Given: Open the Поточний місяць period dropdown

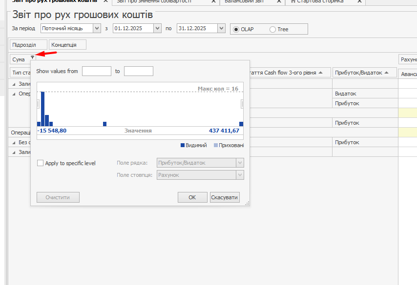Looking at the screenshot, I should [96, 29].
